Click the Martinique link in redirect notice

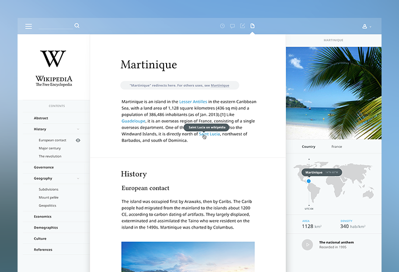(x=220, y=85)
